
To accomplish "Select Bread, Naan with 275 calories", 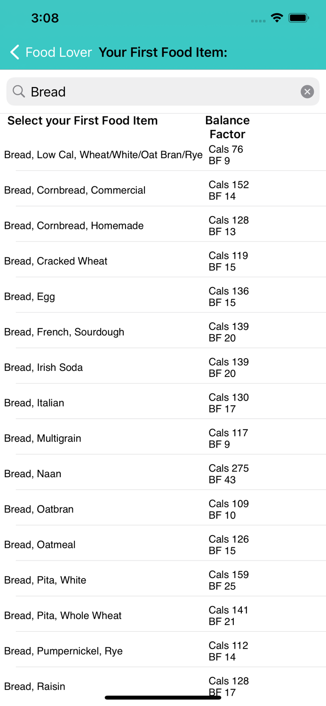I will point(33,473).
